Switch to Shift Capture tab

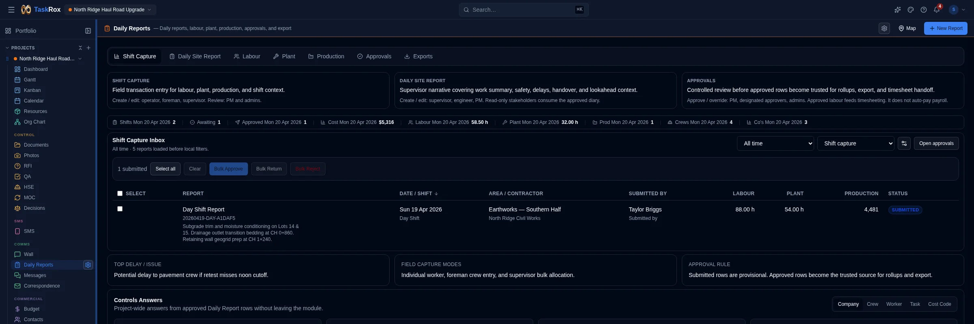coord(135,56)
